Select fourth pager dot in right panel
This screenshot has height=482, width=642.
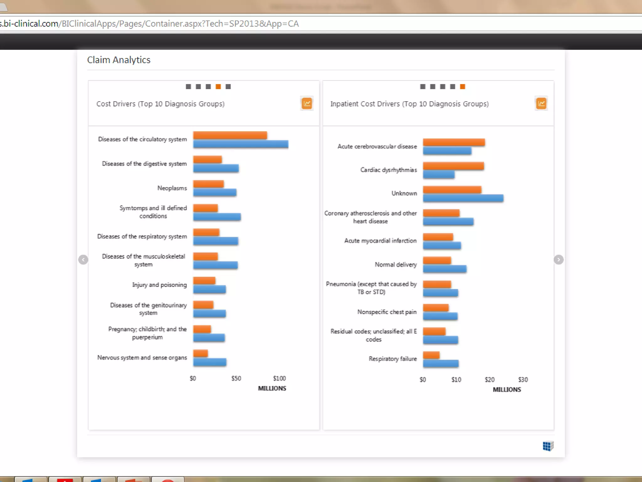tap(453, 87)
